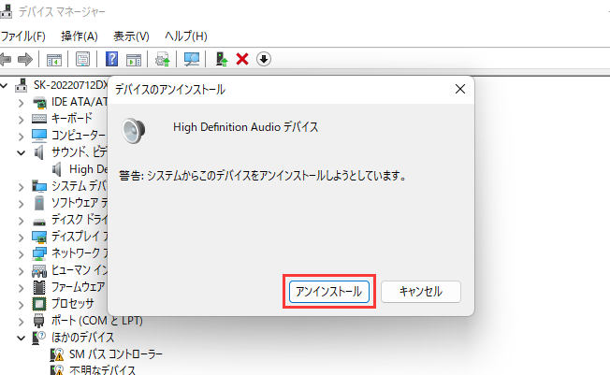
Task: Click the blue Help question-mark icon
Action: [111, 59]
